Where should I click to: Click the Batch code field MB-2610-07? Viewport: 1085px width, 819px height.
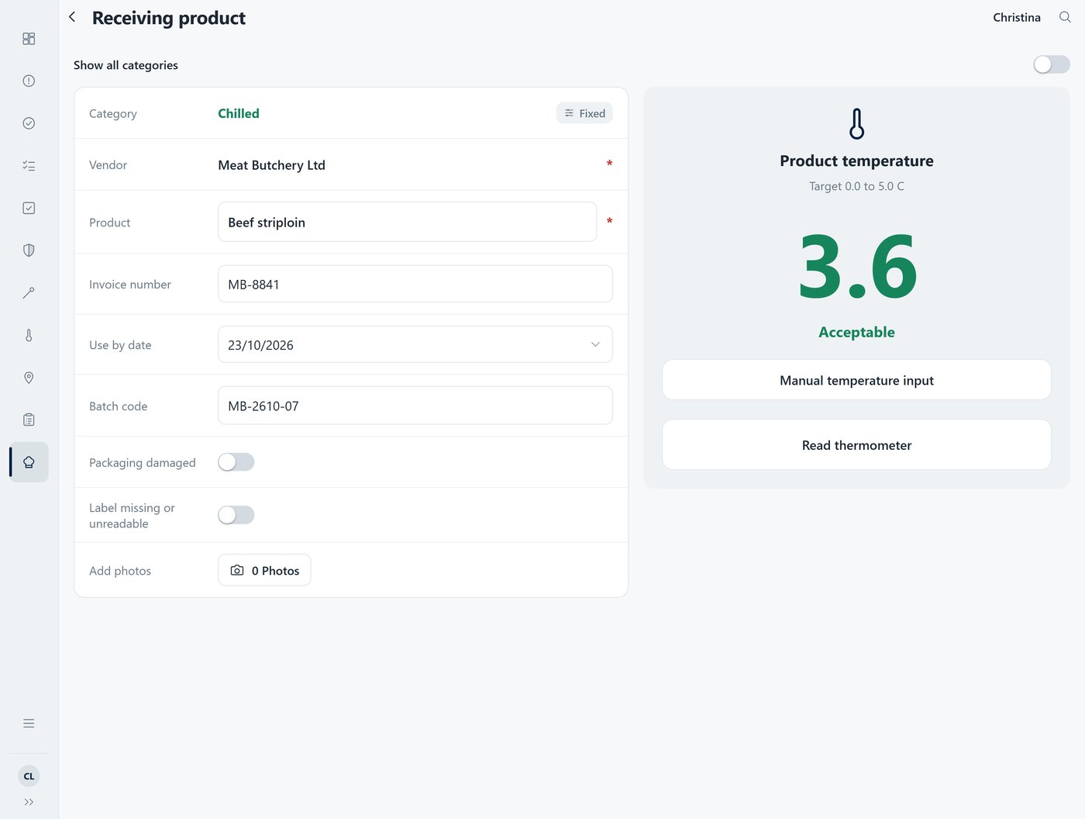[415, 406]
